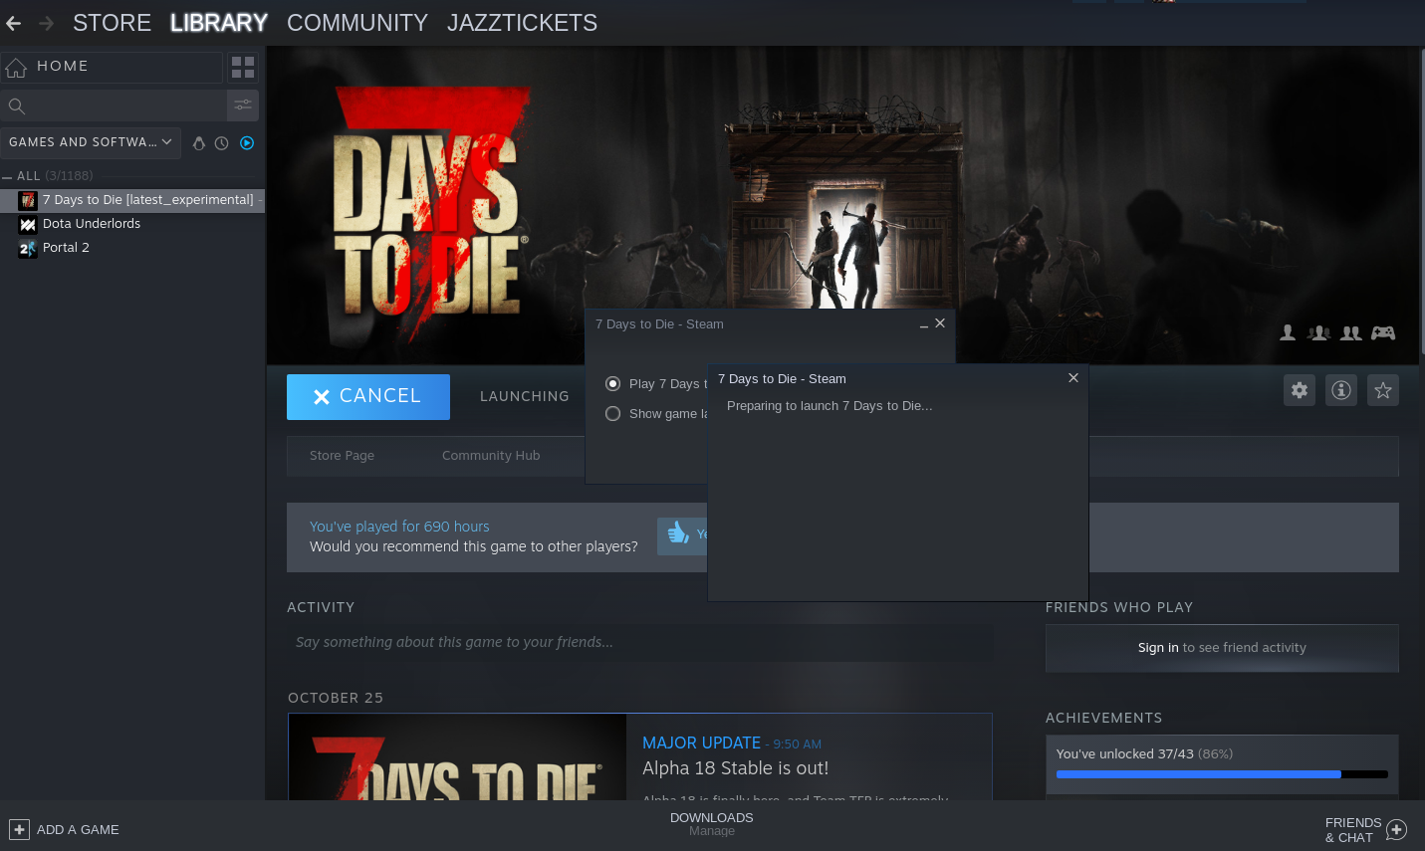Go back with the left arrow
The height and width of the screenshot is (851, 1425).
click(14, 23)
